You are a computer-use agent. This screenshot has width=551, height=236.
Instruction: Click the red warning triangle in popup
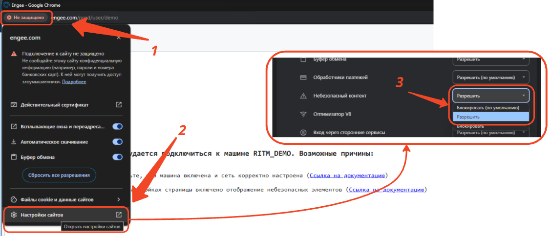14,54
